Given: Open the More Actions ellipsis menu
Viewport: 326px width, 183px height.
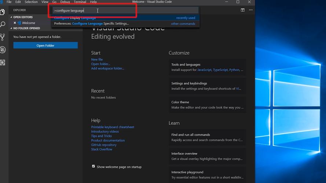Looking at the screenshot, I should (x=251, y=10).
